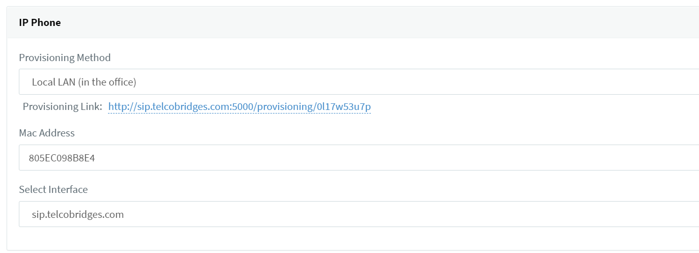Place cursor in the 805EC098B8E4 text value
699x253 pixels.
(x=62, y=158)
